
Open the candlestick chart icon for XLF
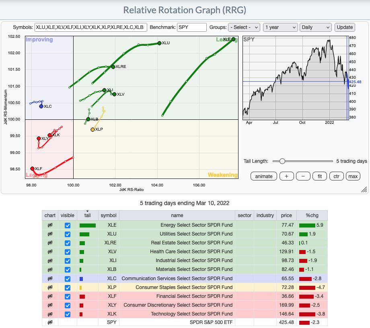point(50,296)
